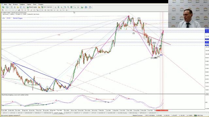Open the Справка menu
Image resolution: width=209 pixels, height=117 pixels.
[40, 4]
